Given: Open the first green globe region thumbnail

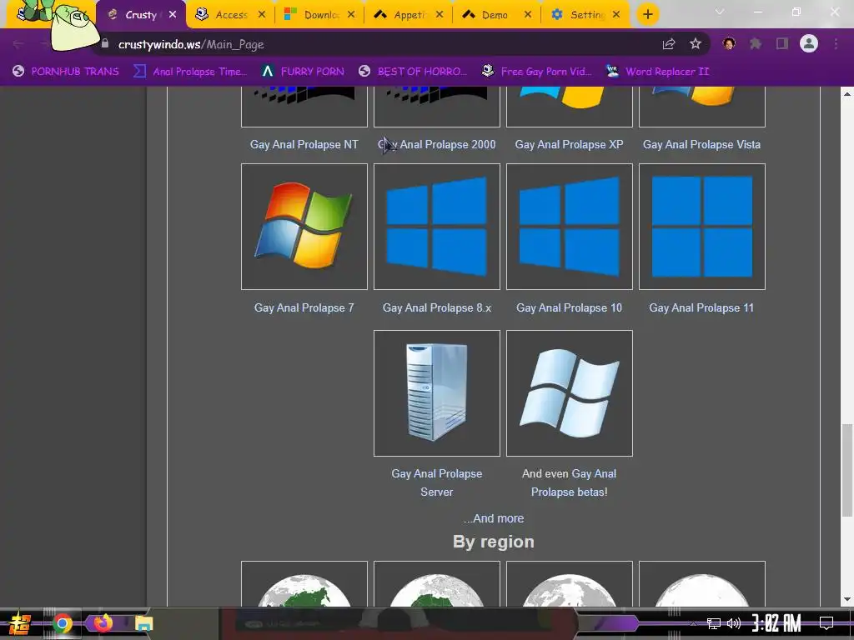Looking at the screenshot, I should point(304,584).
